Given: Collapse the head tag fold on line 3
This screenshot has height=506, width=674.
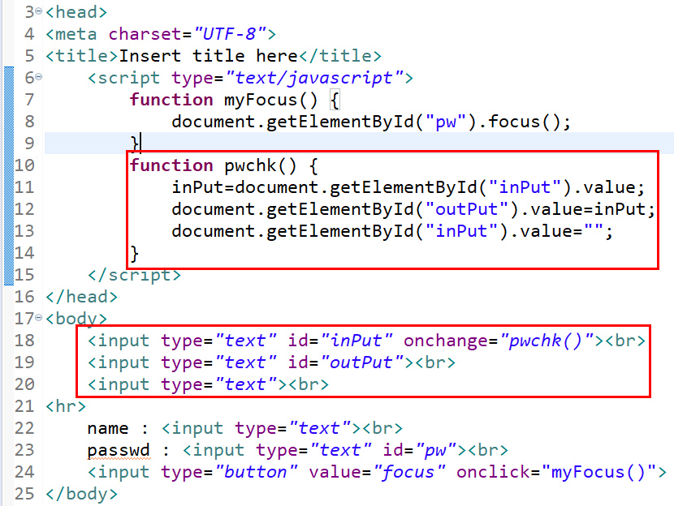Looking at the screenshot, I should 39,11.
